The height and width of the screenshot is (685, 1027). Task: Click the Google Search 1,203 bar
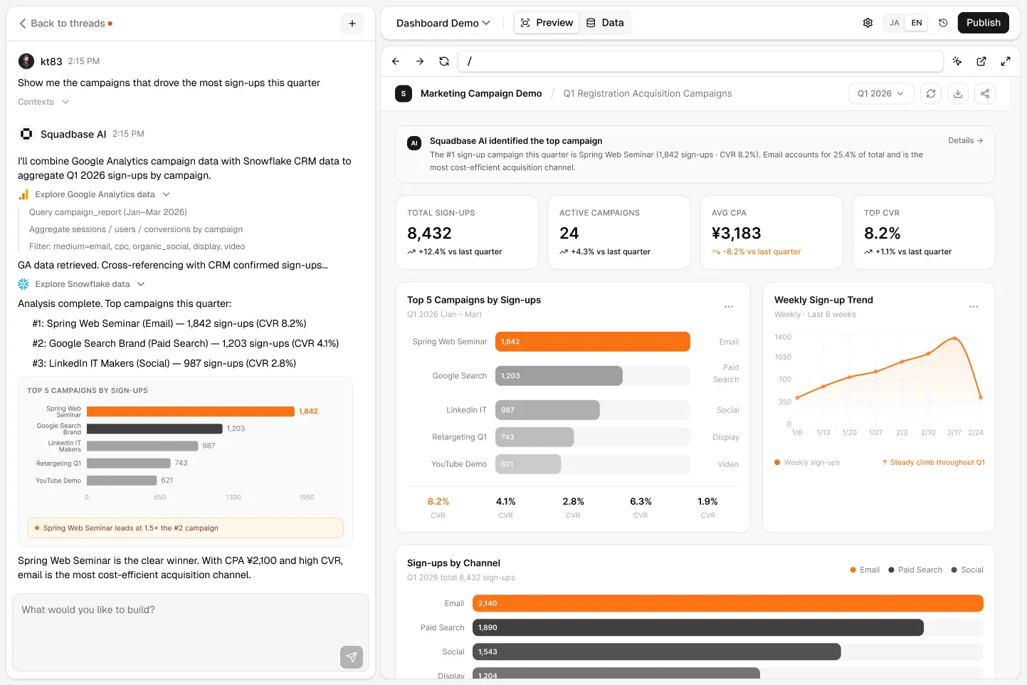tap(559, 376)
